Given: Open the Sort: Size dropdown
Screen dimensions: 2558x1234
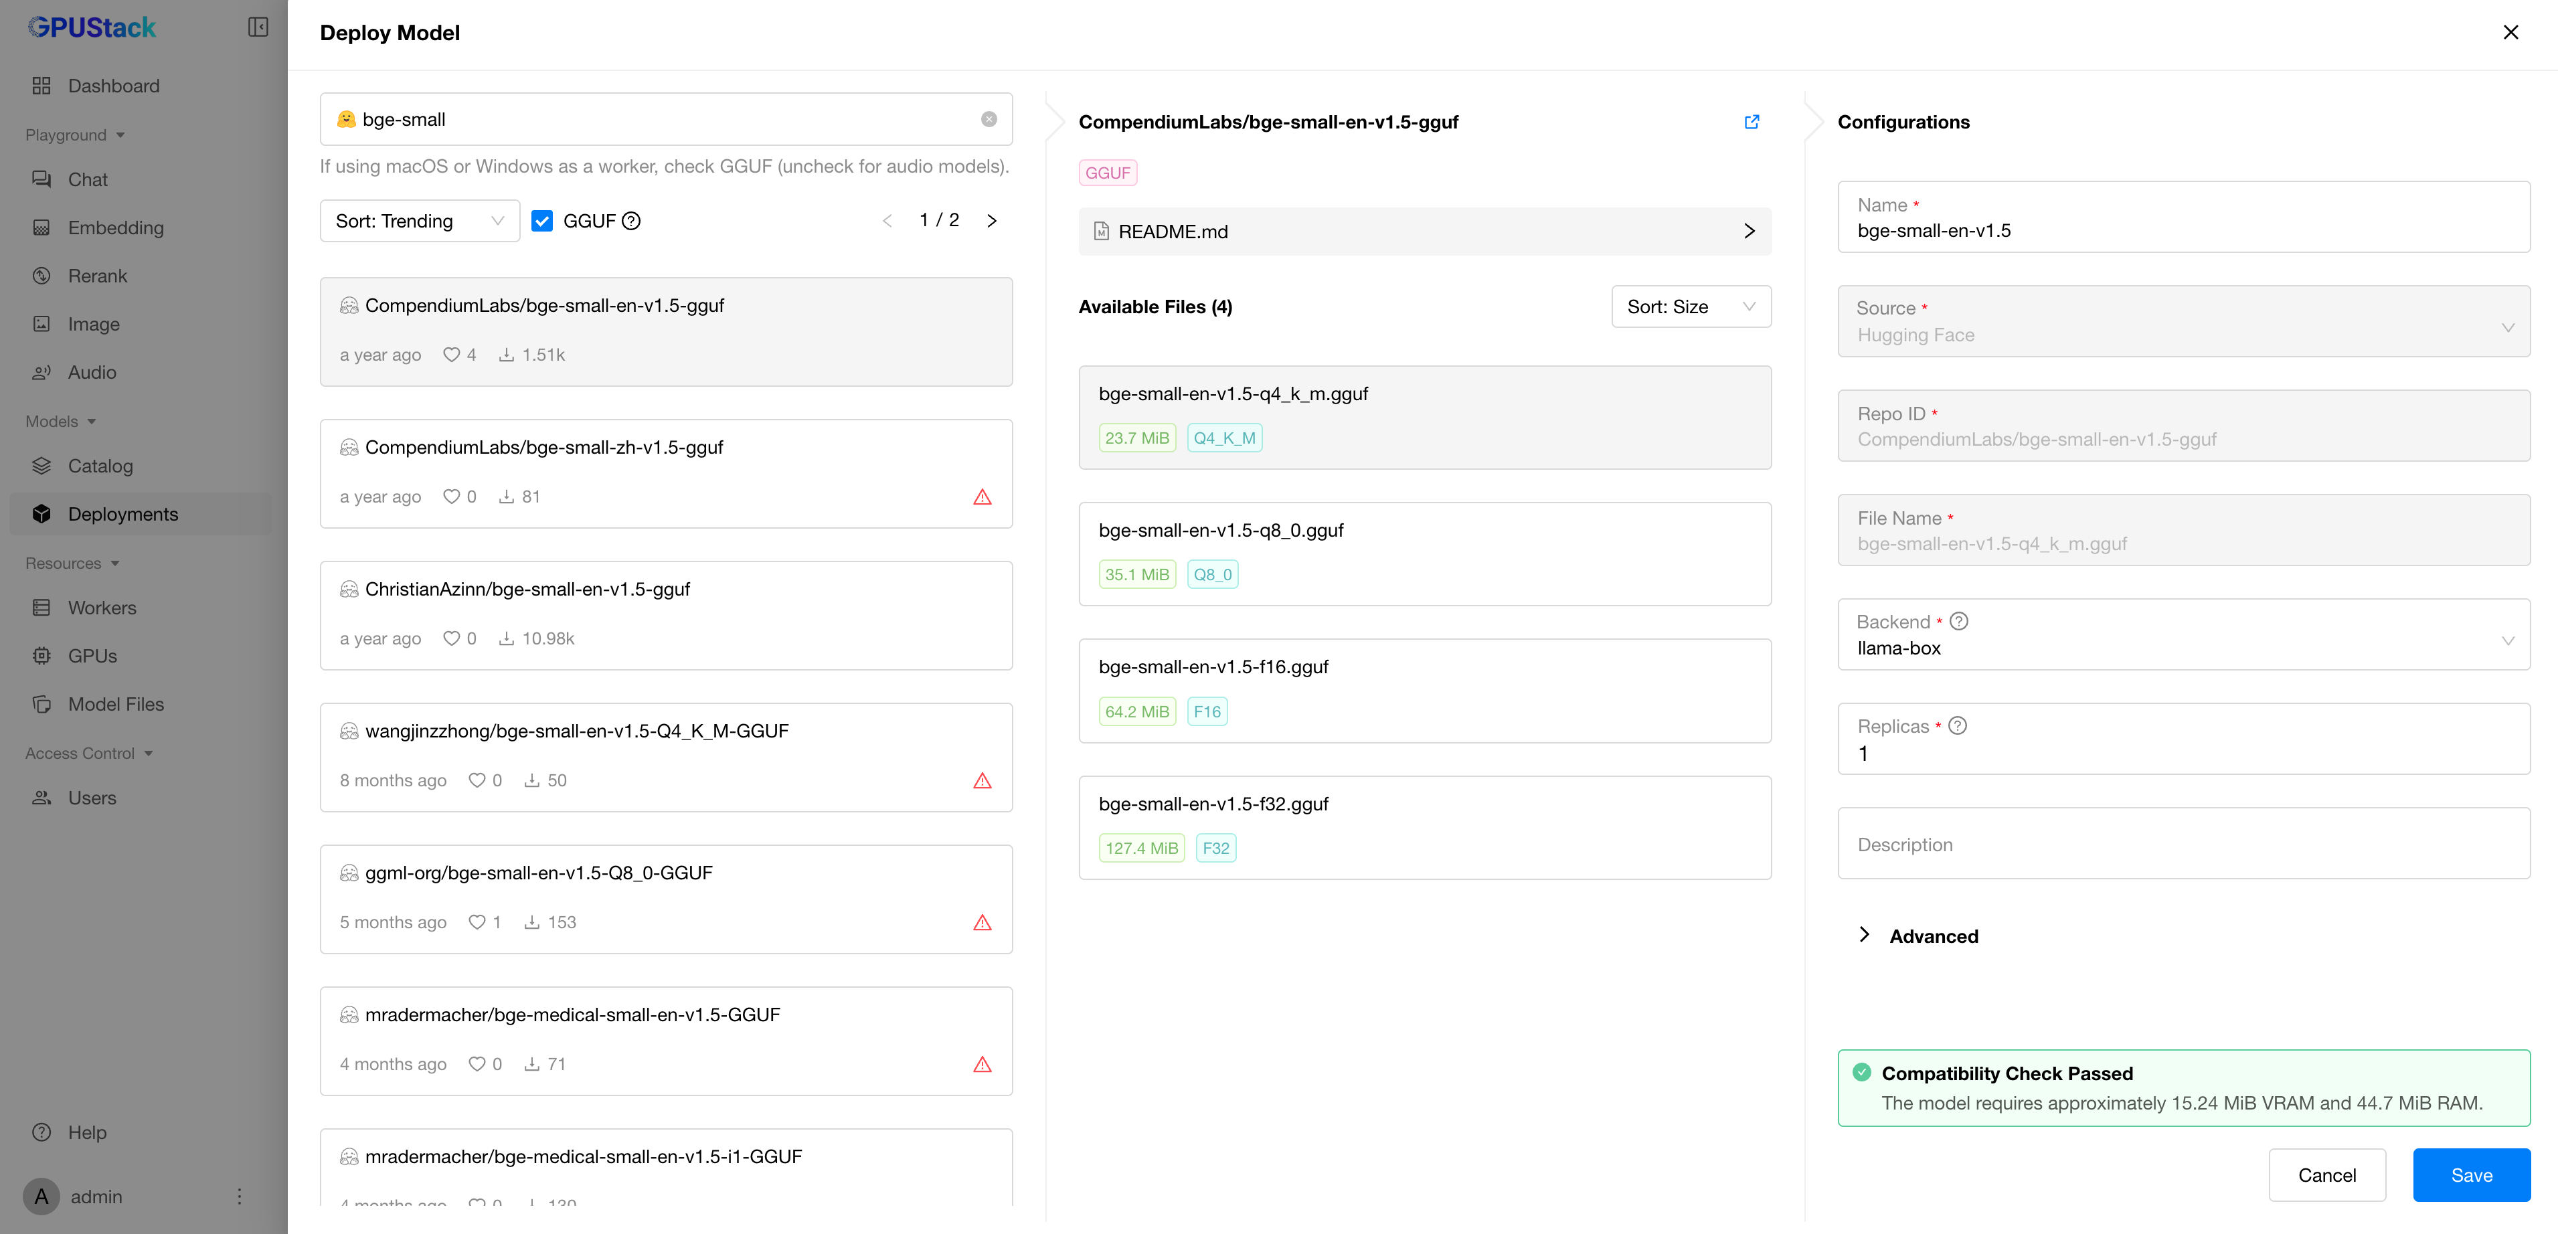Looking at the screenshot, I should point(1690,306).
